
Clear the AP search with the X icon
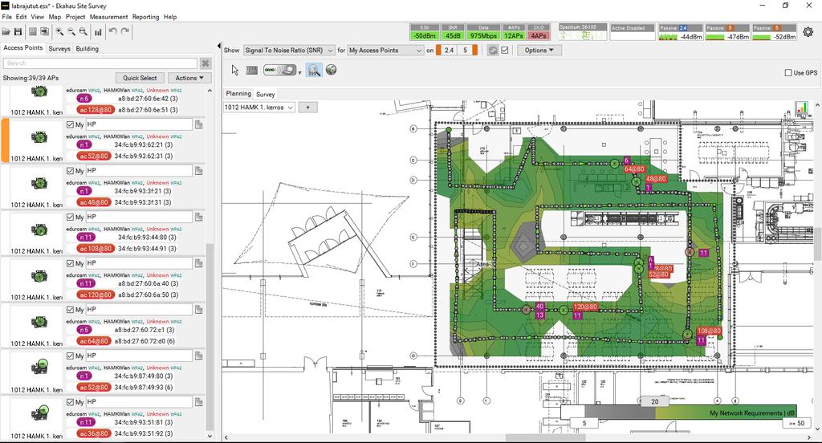point(205,63)
